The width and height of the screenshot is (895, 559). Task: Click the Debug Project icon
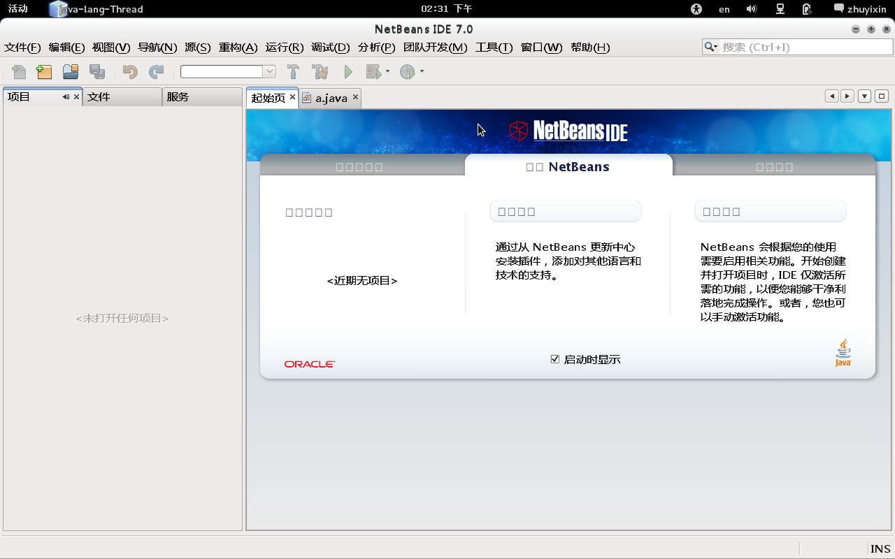click(x=373, y=71)
